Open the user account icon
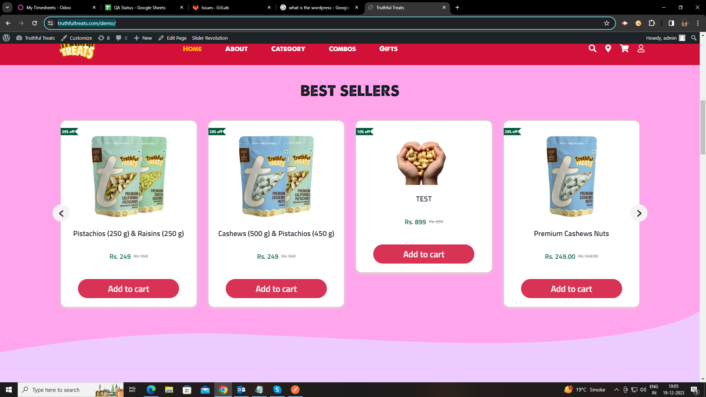This screenshot has width=706, height=397. click(x=641, y=49)
